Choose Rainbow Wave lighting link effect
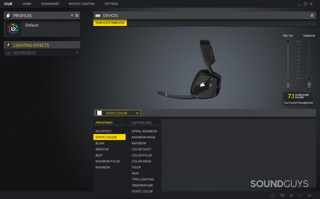 click(143, 137)
